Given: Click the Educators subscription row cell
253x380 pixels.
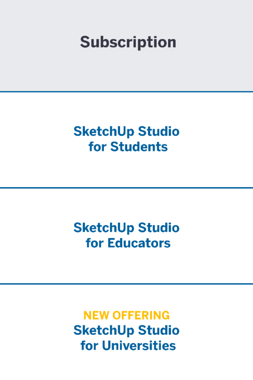Looking at the screenshot, I should coord(126,236).
